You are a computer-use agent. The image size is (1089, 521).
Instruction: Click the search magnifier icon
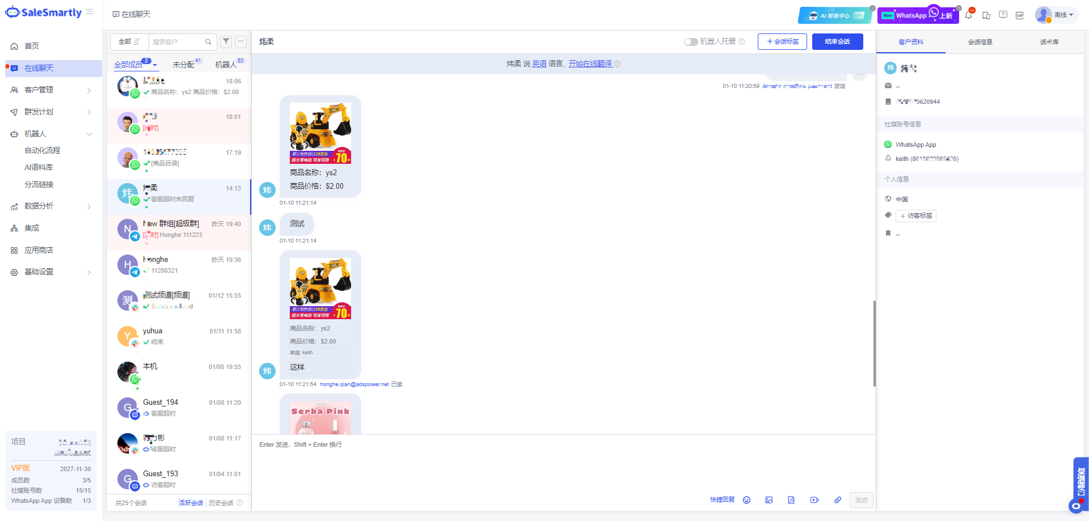point(208,42)
